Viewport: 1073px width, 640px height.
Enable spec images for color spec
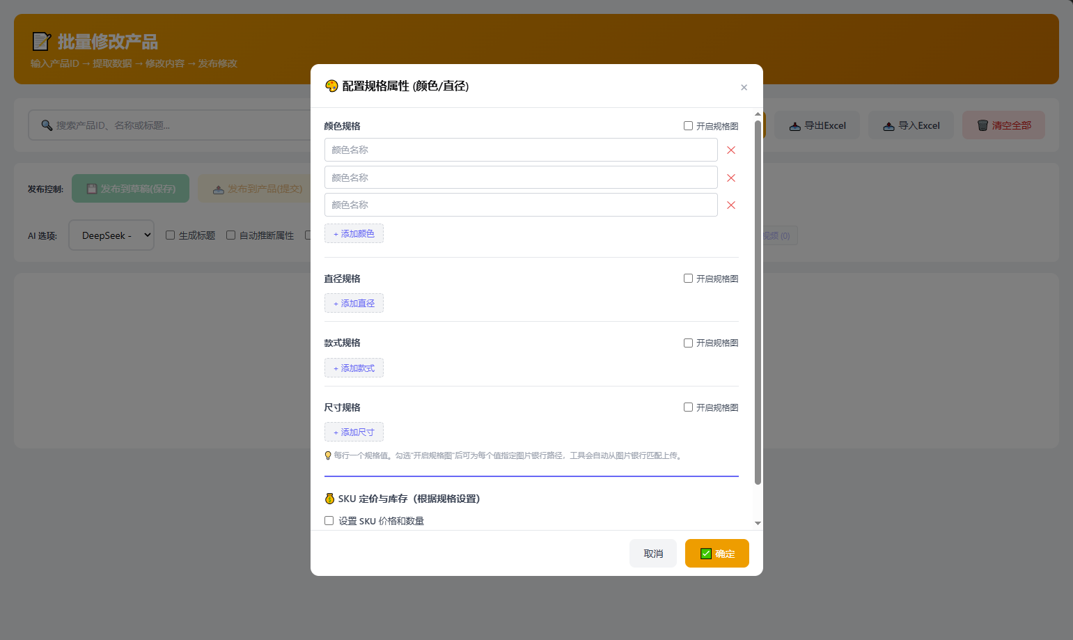688,126
